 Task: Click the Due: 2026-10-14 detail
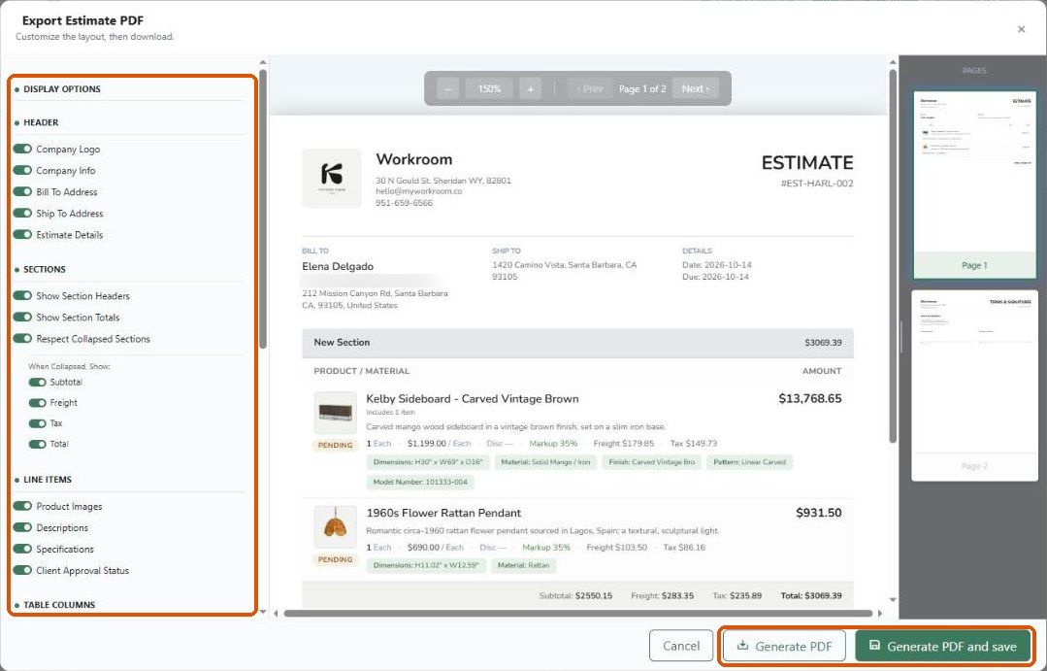715,277
